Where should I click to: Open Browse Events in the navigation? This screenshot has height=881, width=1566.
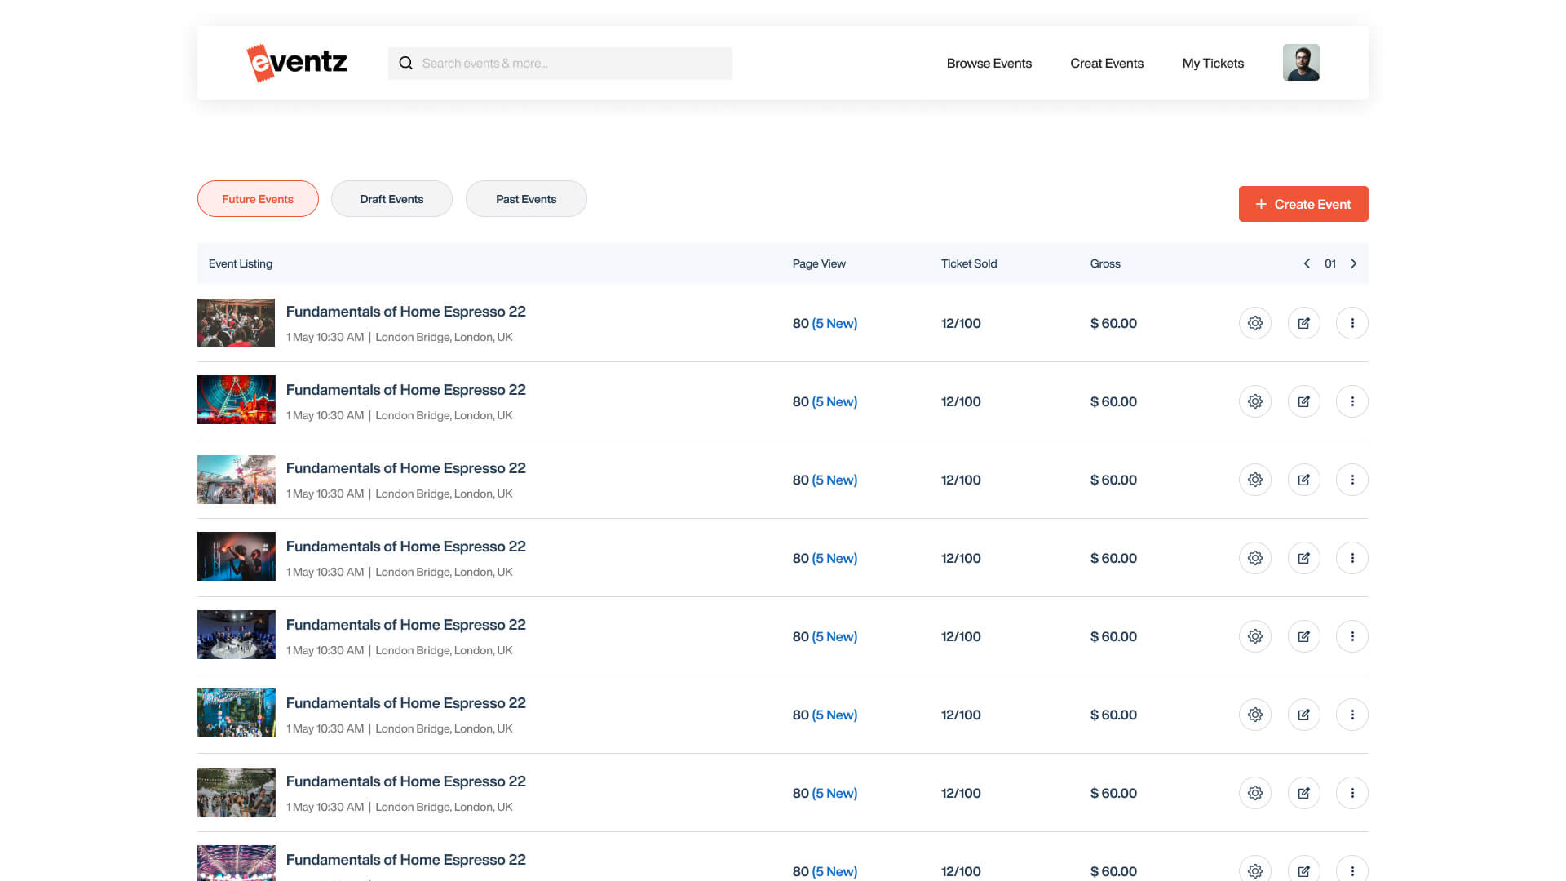tap(989, 63)
